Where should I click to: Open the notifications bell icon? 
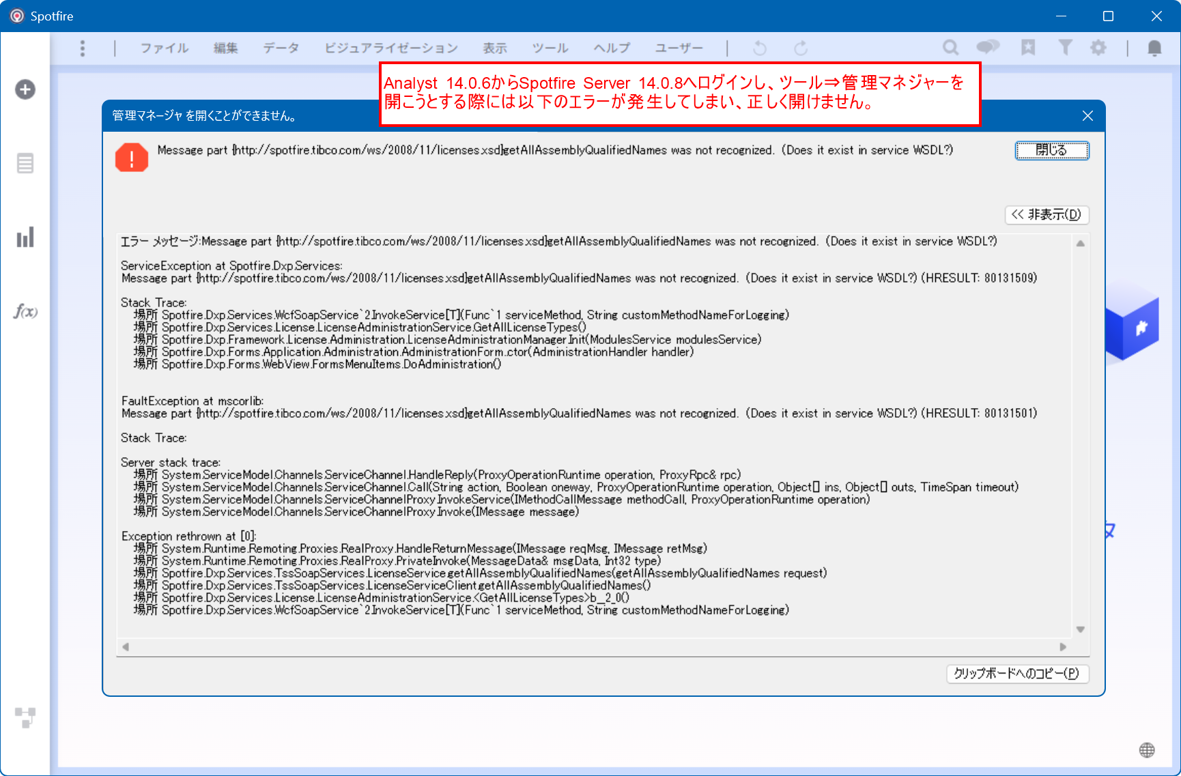click(1154, 48)
